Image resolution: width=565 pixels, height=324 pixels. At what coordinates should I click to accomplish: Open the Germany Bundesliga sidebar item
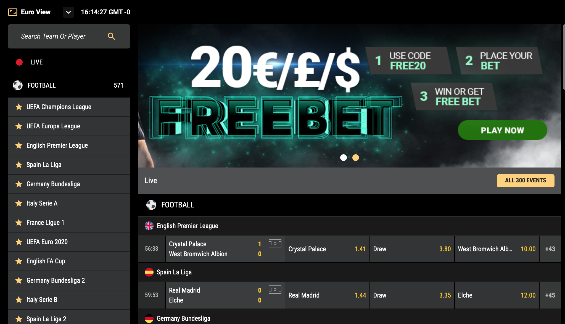(x=69, y=184)
